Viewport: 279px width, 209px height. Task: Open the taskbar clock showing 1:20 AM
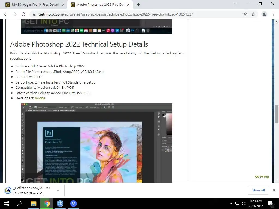click(x=256, y=204)
